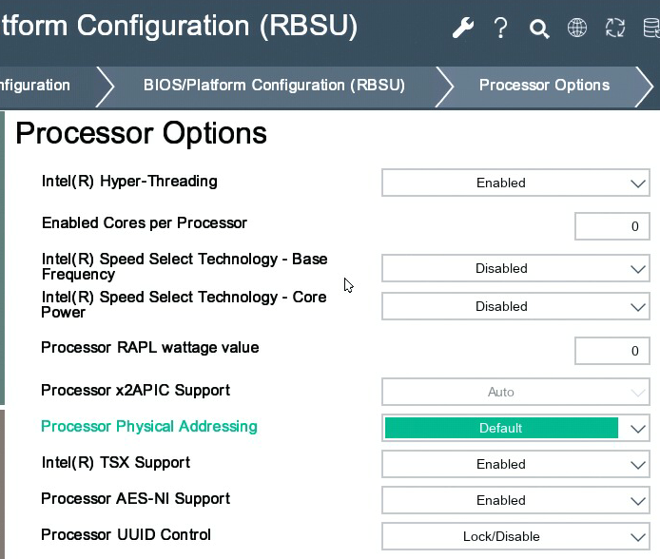
Task: Click the database icon in header
Action: tap(650, 28)
